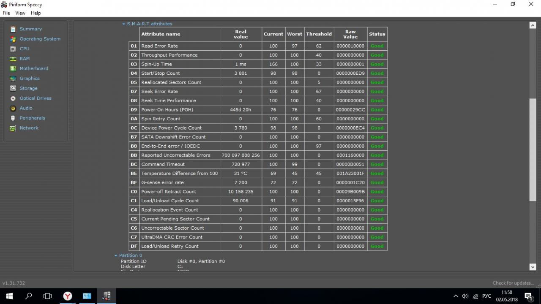541x304 pixels.
Task: Open the RAM module icon
Action: (x=13, y=59)
